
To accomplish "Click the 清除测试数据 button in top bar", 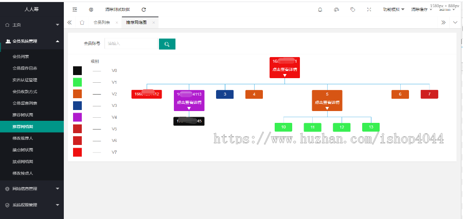I will [117, 9].
